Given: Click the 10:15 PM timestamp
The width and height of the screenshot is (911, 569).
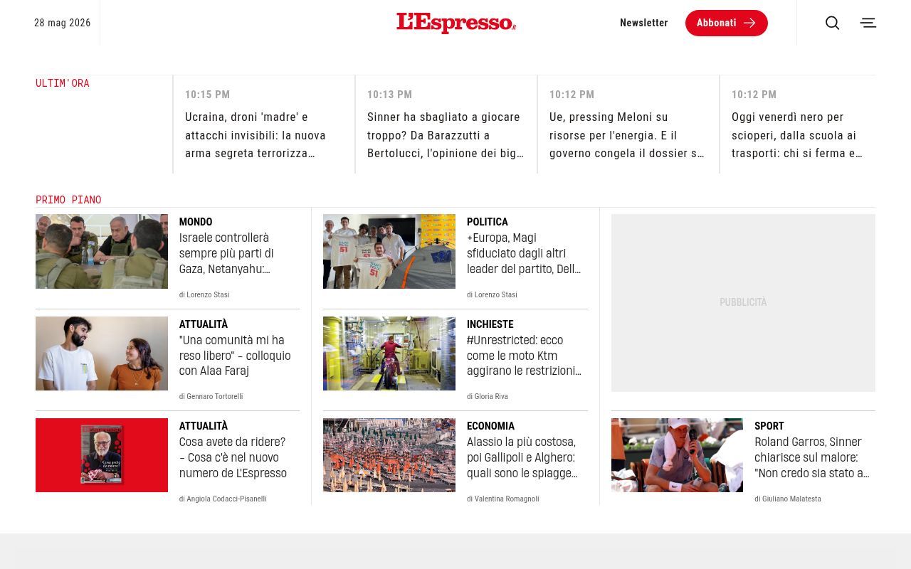Looking at the screenshot, I should click(208, 95).
